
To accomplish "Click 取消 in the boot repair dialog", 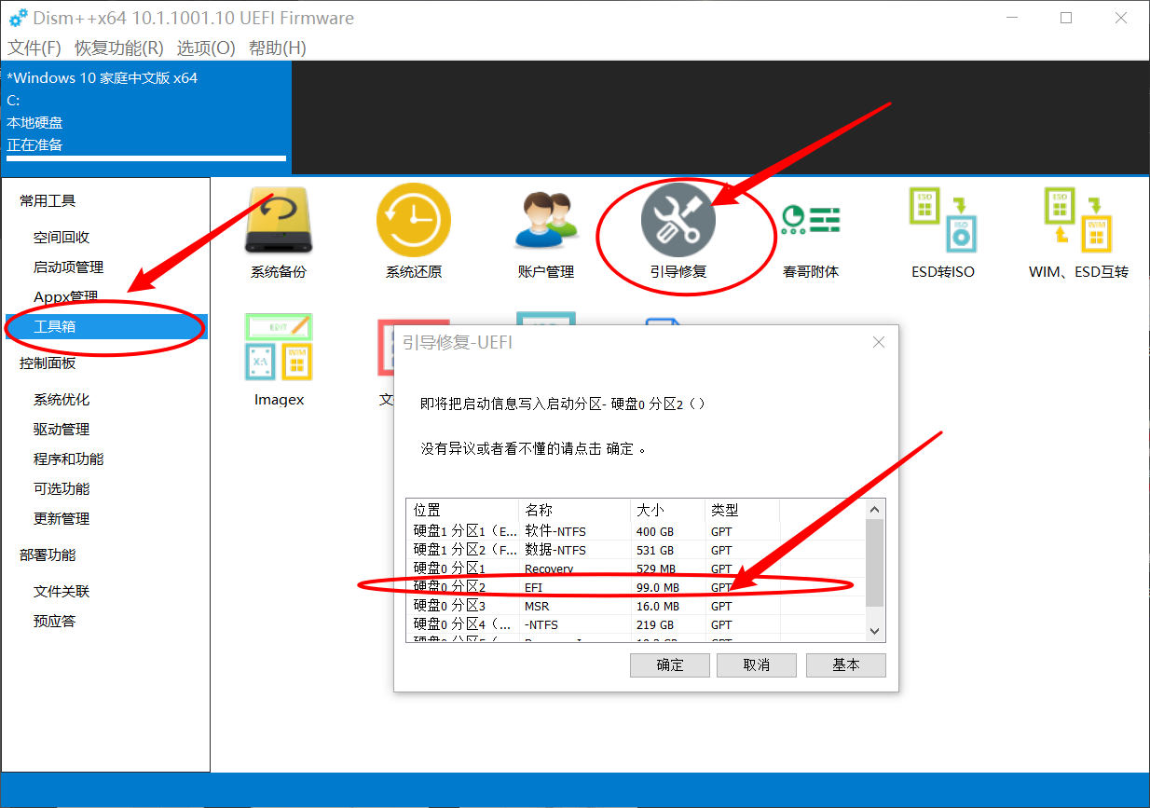I will click(x=757, y=665).
